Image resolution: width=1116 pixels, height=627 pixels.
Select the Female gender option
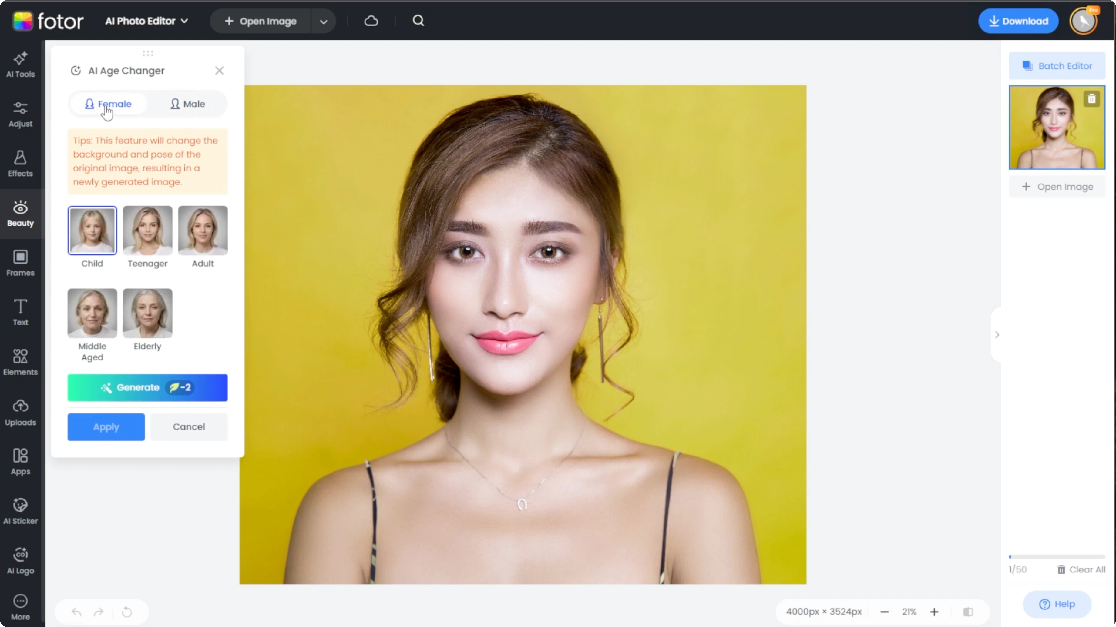[108, 104]
